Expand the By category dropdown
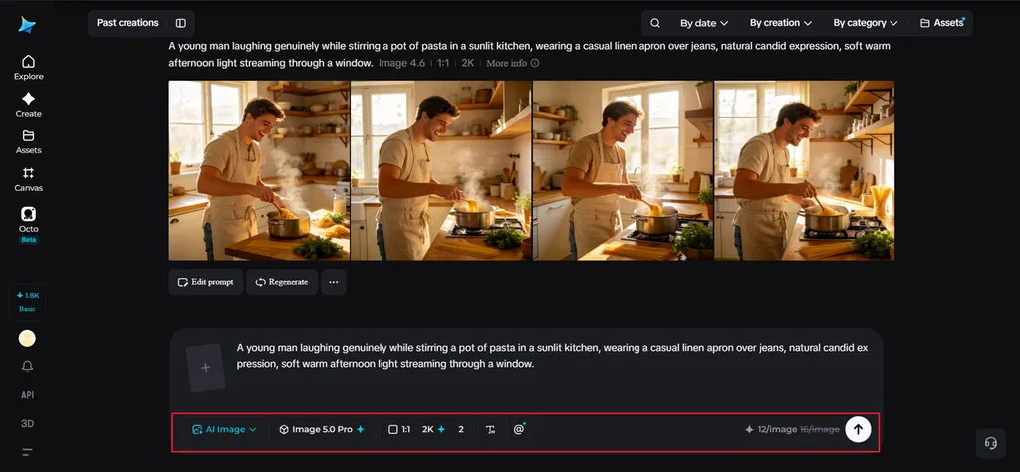1020x472 pixels. pyautogui.click(x=866, y=23)
